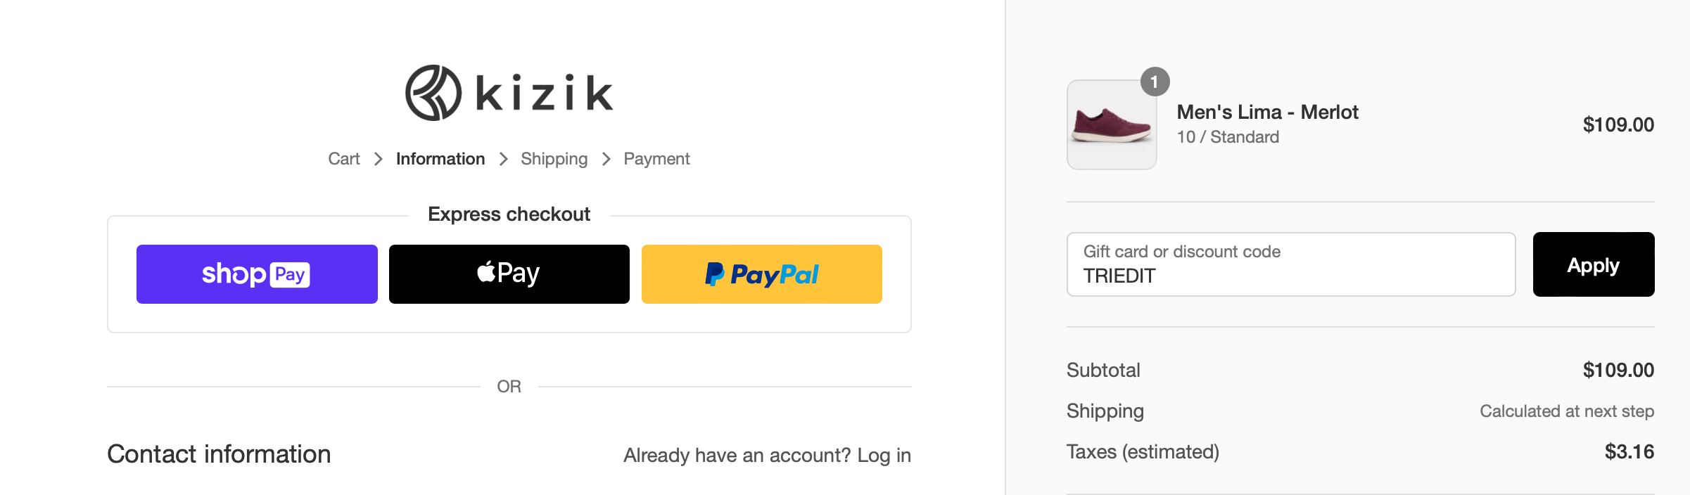This screenshot has width=1690, height=495.
Task: Check out using Apple Pay
Action: (509, 274)
